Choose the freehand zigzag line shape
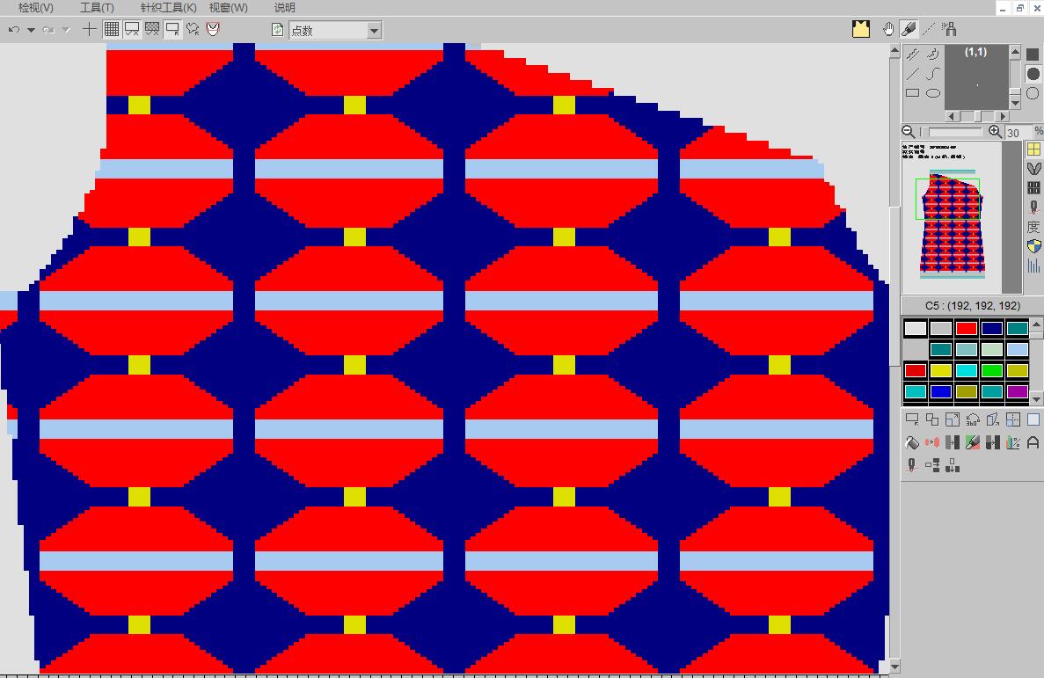Screen dimensions: 1044x678 click(912, 54)
